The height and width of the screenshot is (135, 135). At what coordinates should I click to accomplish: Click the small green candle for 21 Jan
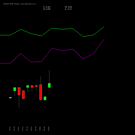pos(10,98)
